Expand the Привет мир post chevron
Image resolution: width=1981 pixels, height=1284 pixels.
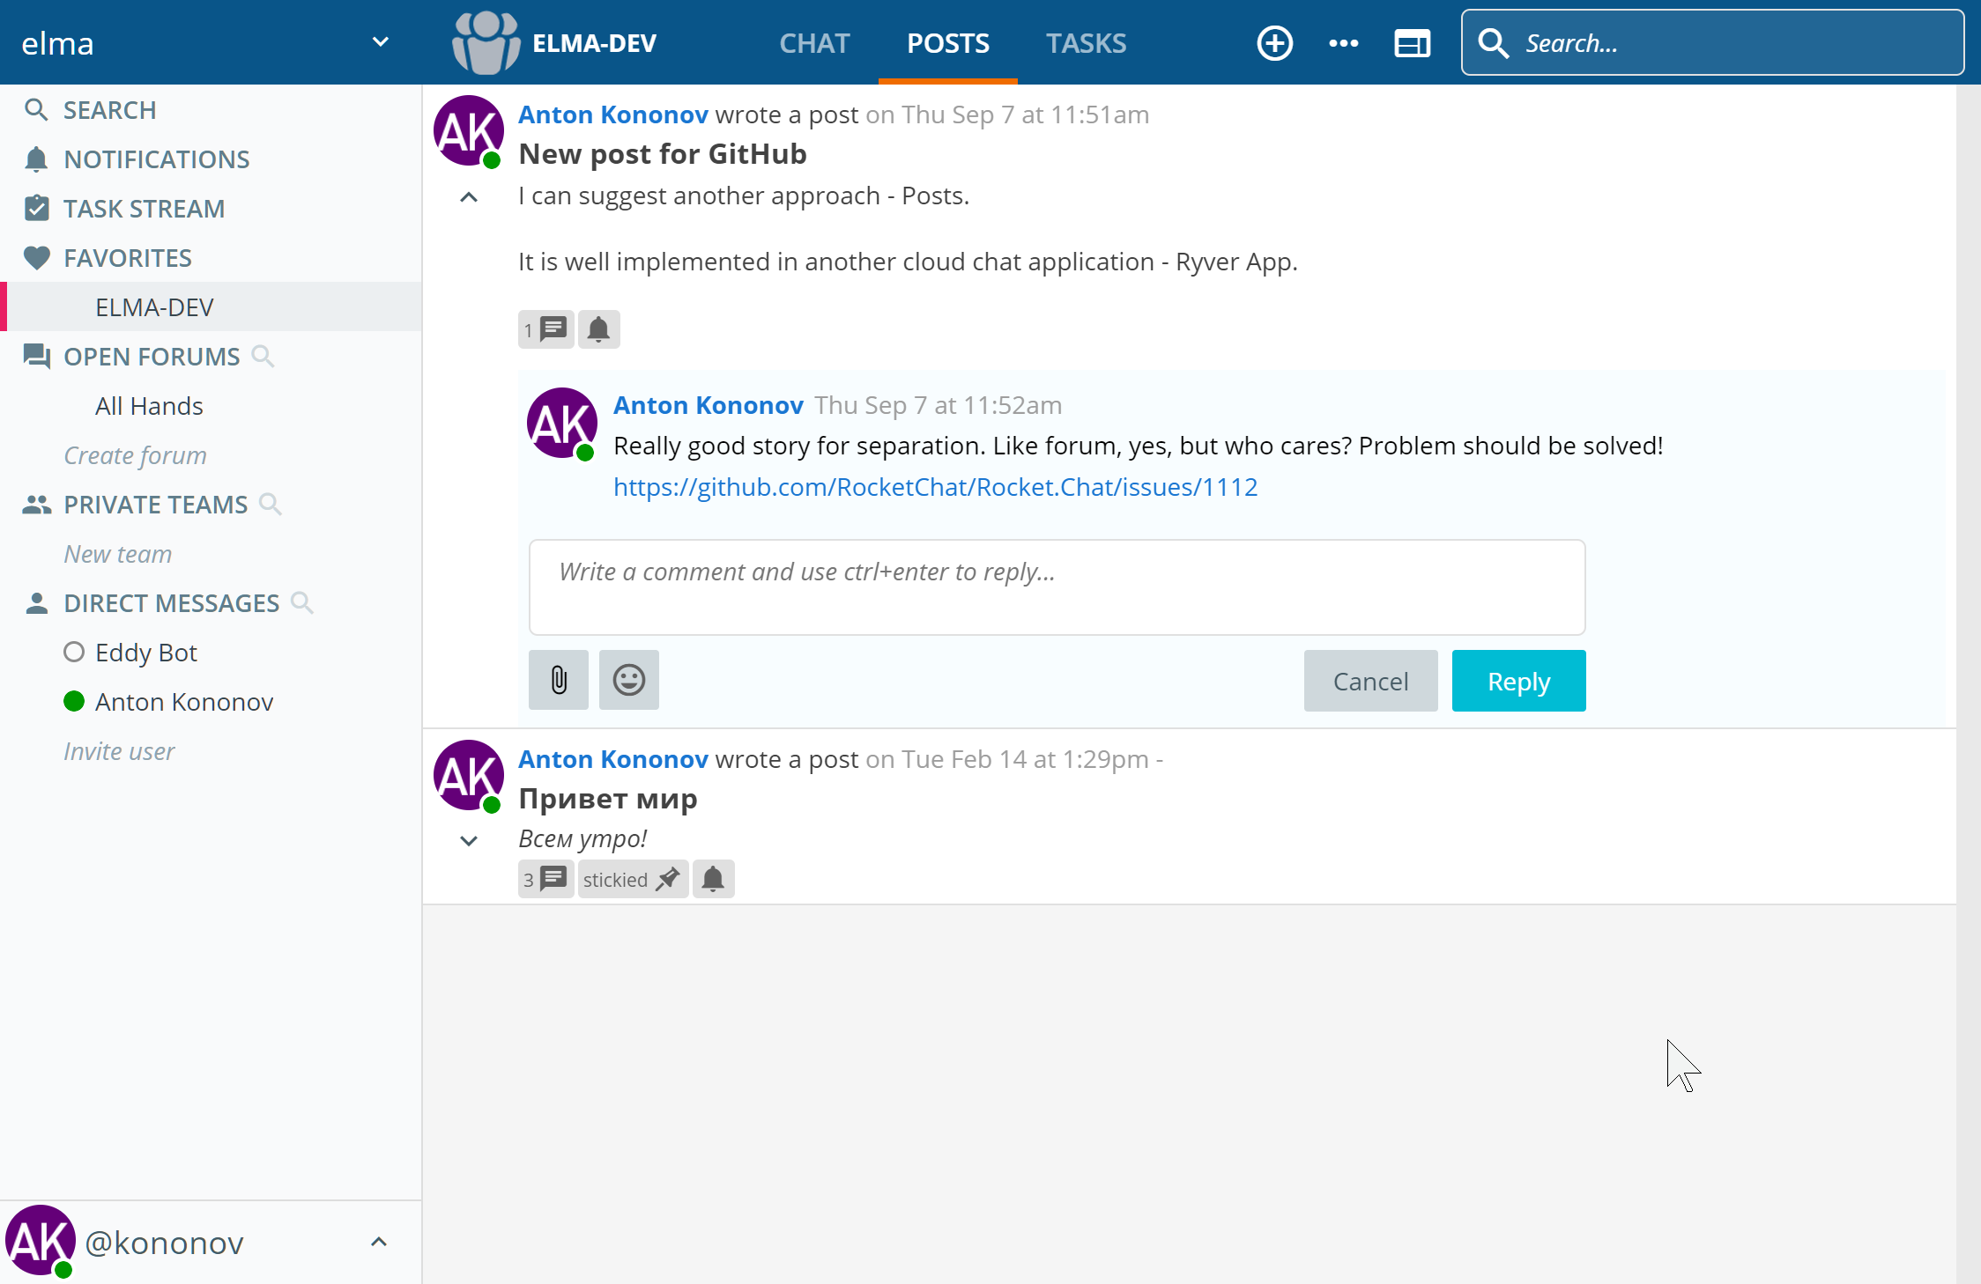pos(469,840)
